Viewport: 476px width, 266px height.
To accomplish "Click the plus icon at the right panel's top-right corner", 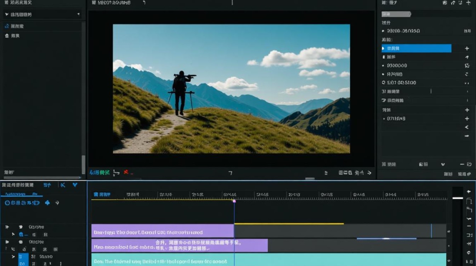I will tap(469, 2).
